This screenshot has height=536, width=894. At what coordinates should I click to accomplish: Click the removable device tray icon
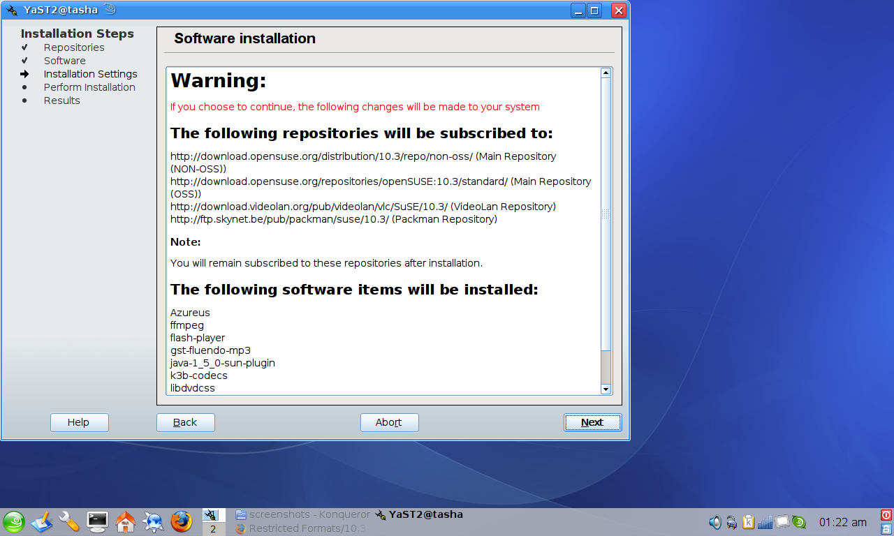731,521
